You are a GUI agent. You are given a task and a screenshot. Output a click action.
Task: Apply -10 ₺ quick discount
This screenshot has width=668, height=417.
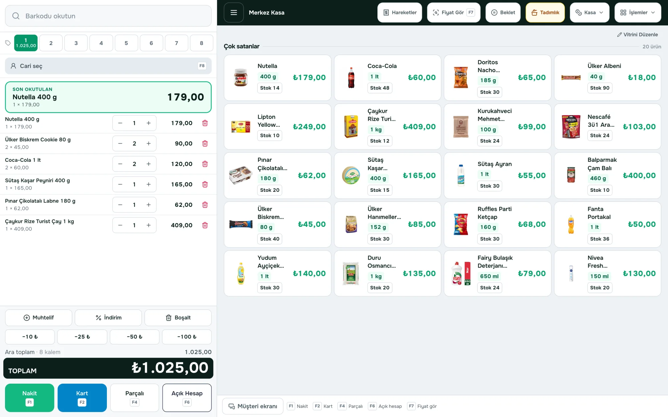click(x=30, y=337)
